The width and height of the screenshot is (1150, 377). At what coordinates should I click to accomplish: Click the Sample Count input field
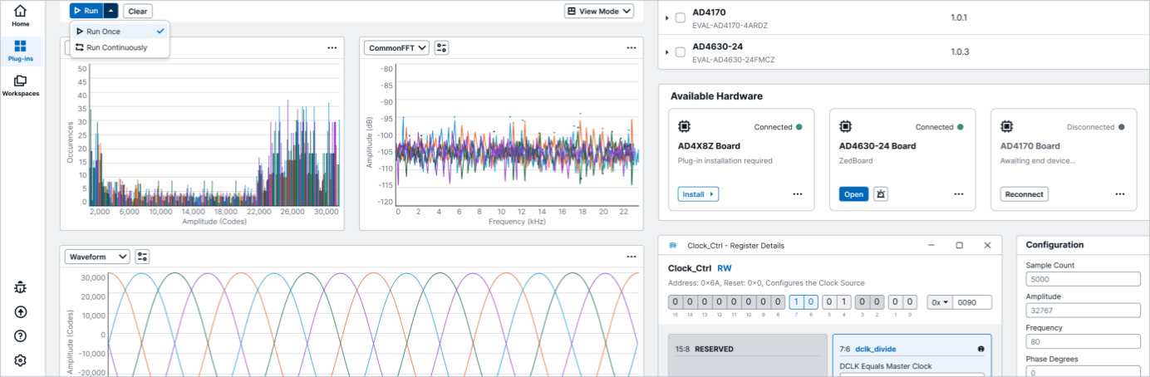[1083, 279]
